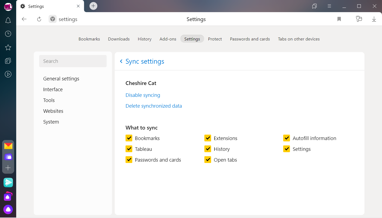Uncheck the Bookmarks sync checkbox
Screen dimensions: 382x218
pyautogui.click(x=129, y=138)
